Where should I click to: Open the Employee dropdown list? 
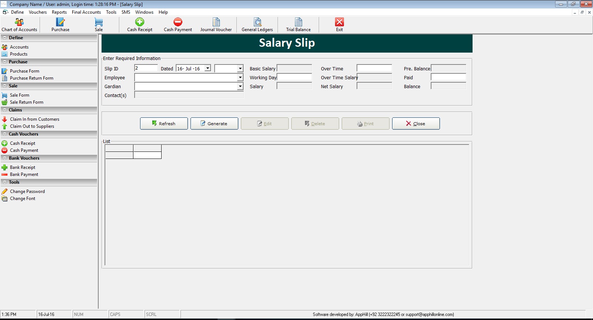pos(240,77)
